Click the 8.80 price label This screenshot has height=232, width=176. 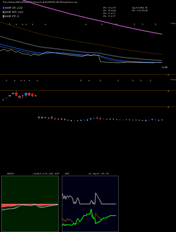click(x=165, y=67)
